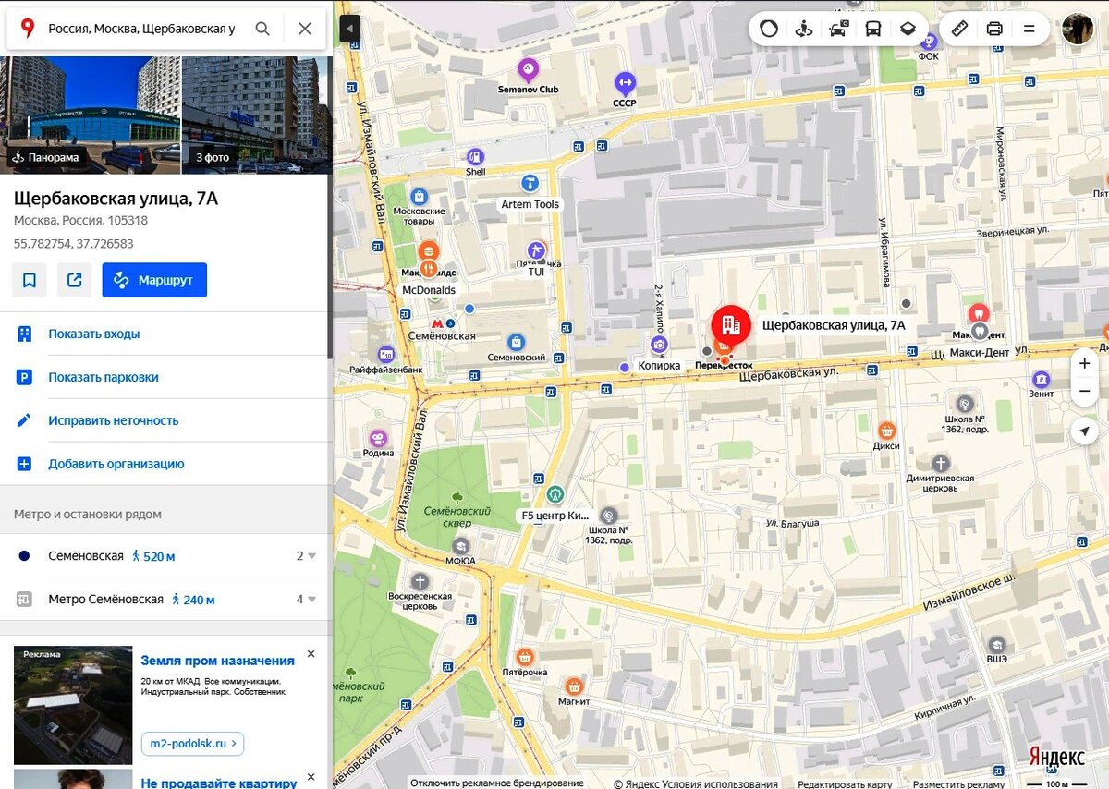Click the Семёновская metro M icon
The width and height of the screenshot is (1109, 789).
point(437,323)
